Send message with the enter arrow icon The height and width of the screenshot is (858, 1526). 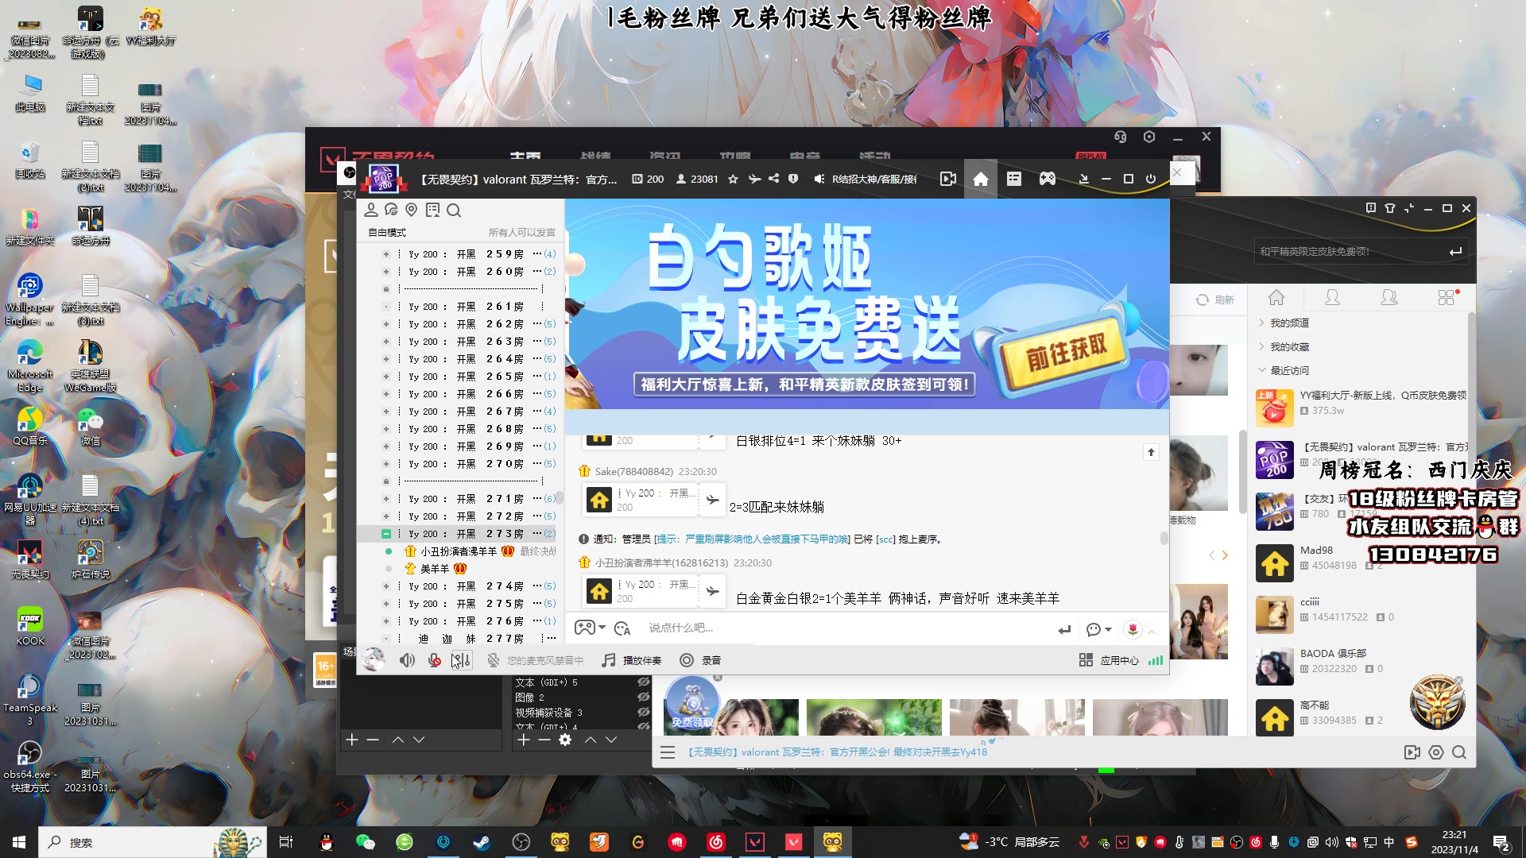[1064, 629]
